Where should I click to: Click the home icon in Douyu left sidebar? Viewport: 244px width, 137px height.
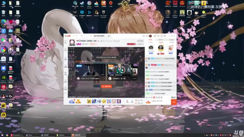[x=66, y=58]
